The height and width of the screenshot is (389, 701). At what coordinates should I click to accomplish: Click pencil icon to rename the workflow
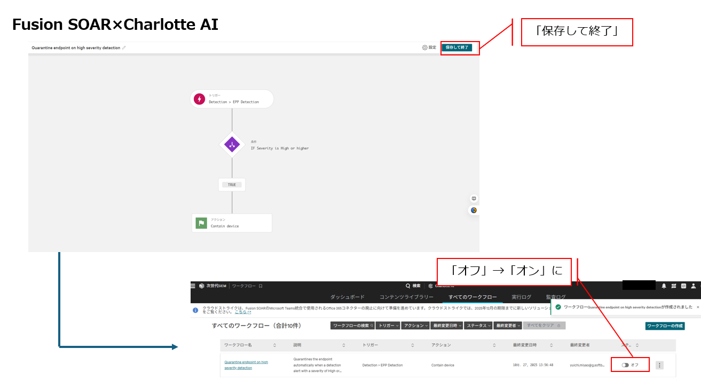click(x=124, y=48)
